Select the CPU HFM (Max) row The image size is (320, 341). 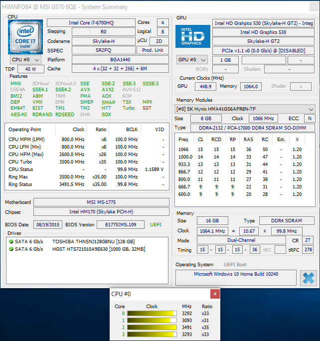pyautogui.click(x=87, y=155)
